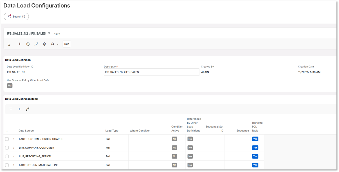Image resolution: width=339 pixels, height=172 pixels.
Task: Open row menu for LUP_REPORTING_PERIOD
Action: point(14,157)
